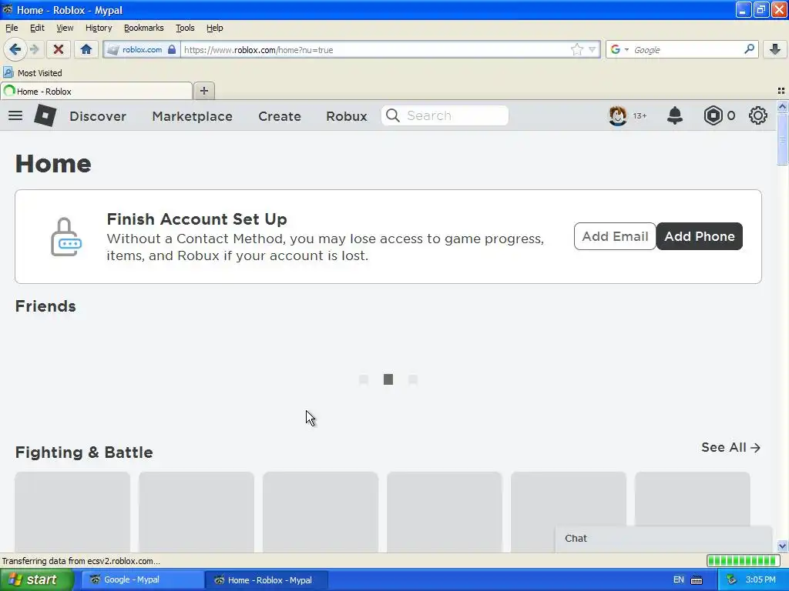Open notifications bell
This screenshot has width=789, height=591.
pos(675,115)
